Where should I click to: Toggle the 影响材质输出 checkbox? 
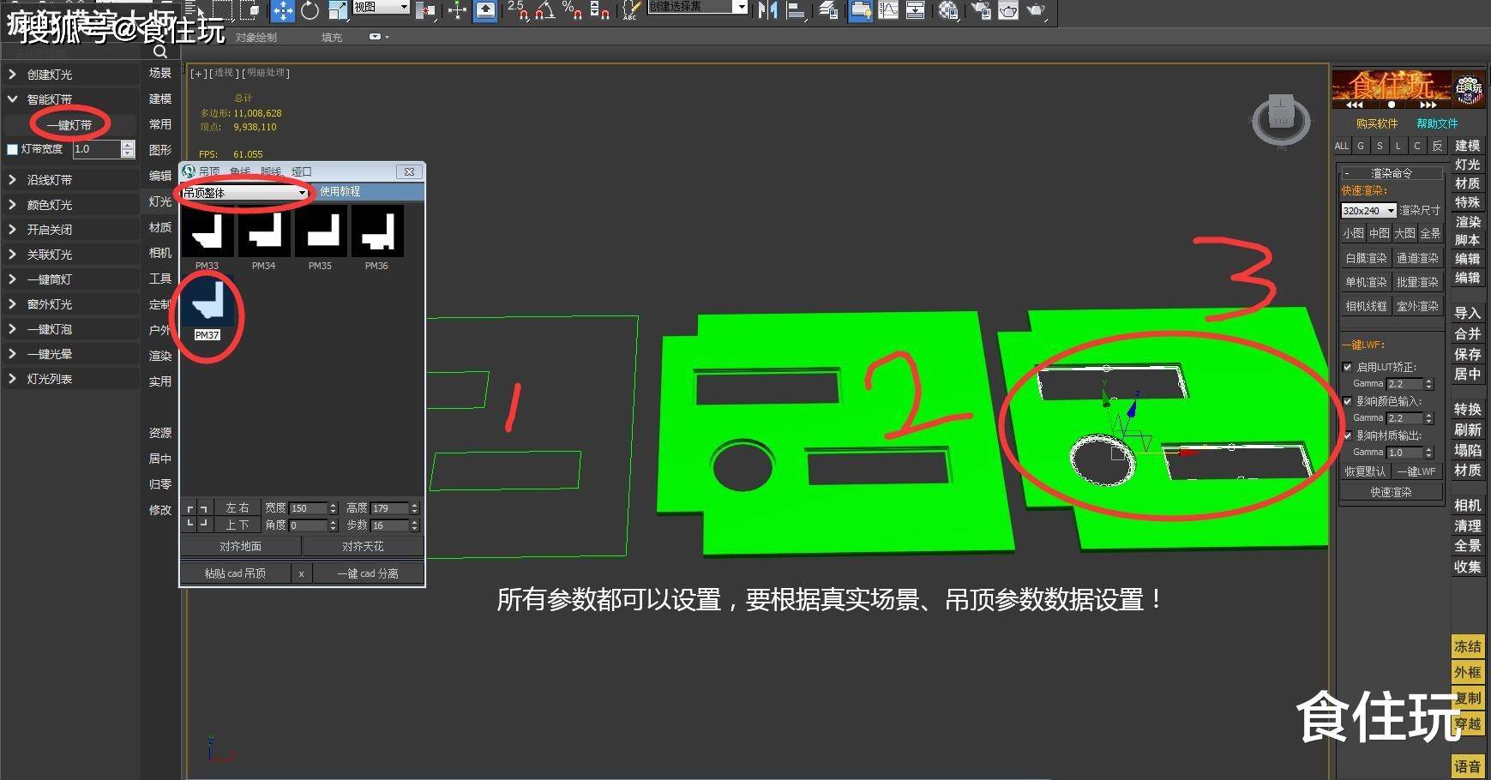[x=1348, y=435]
